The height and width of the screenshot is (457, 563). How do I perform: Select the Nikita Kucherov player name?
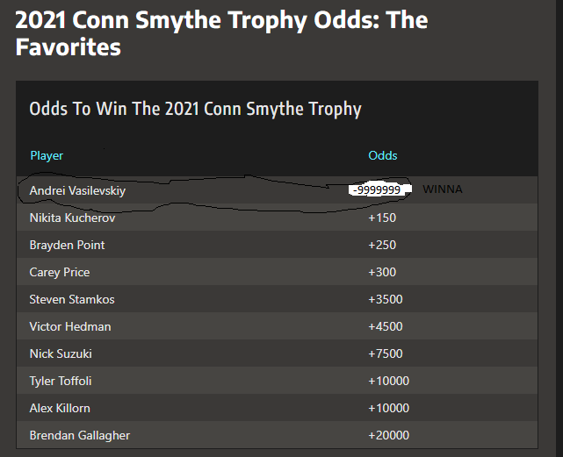[73, 218]
